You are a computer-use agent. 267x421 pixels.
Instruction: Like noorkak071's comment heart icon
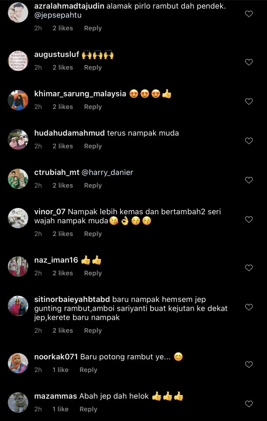(249, 364)
